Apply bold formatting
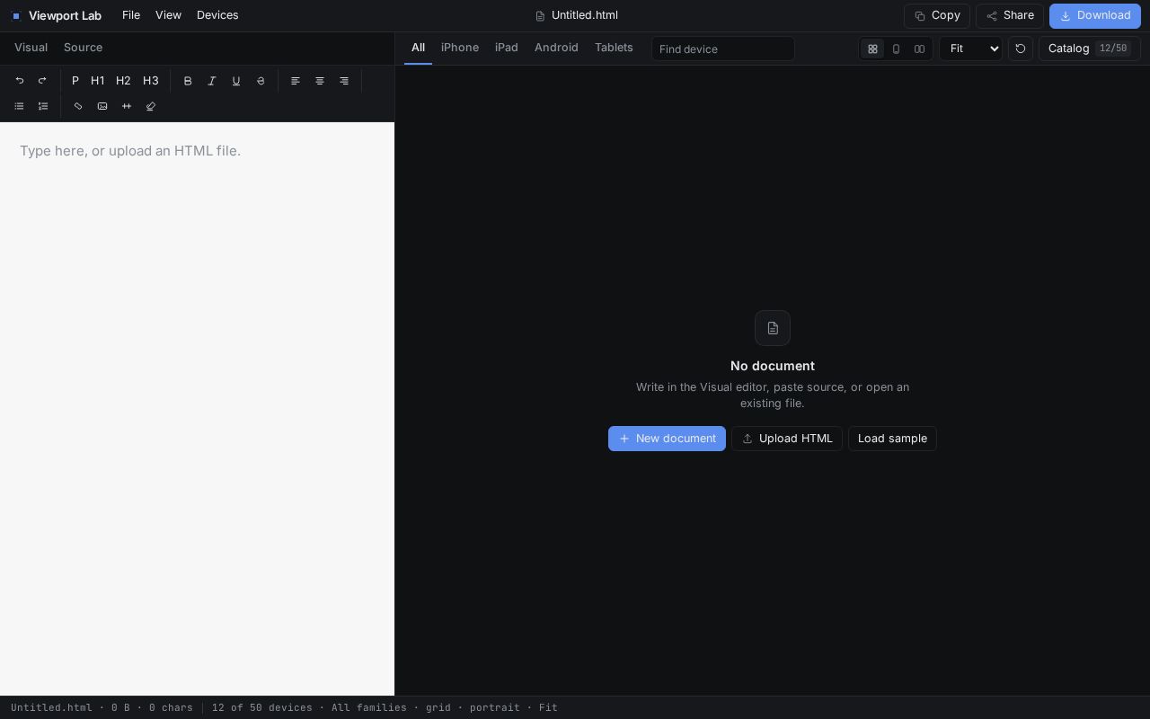The height and width of the screenshot is (719, 1150). coord(188,81)
